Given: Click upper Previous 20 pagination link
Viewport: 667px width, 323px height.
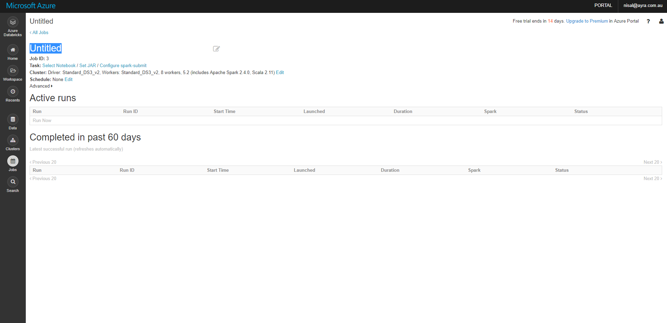Looking at the screenshot, I should pos(43,162).
